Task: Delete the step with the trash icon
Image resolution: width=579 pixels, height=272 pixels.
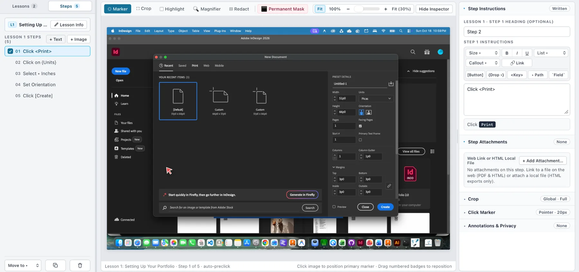Action: click(x=80, y=265)
